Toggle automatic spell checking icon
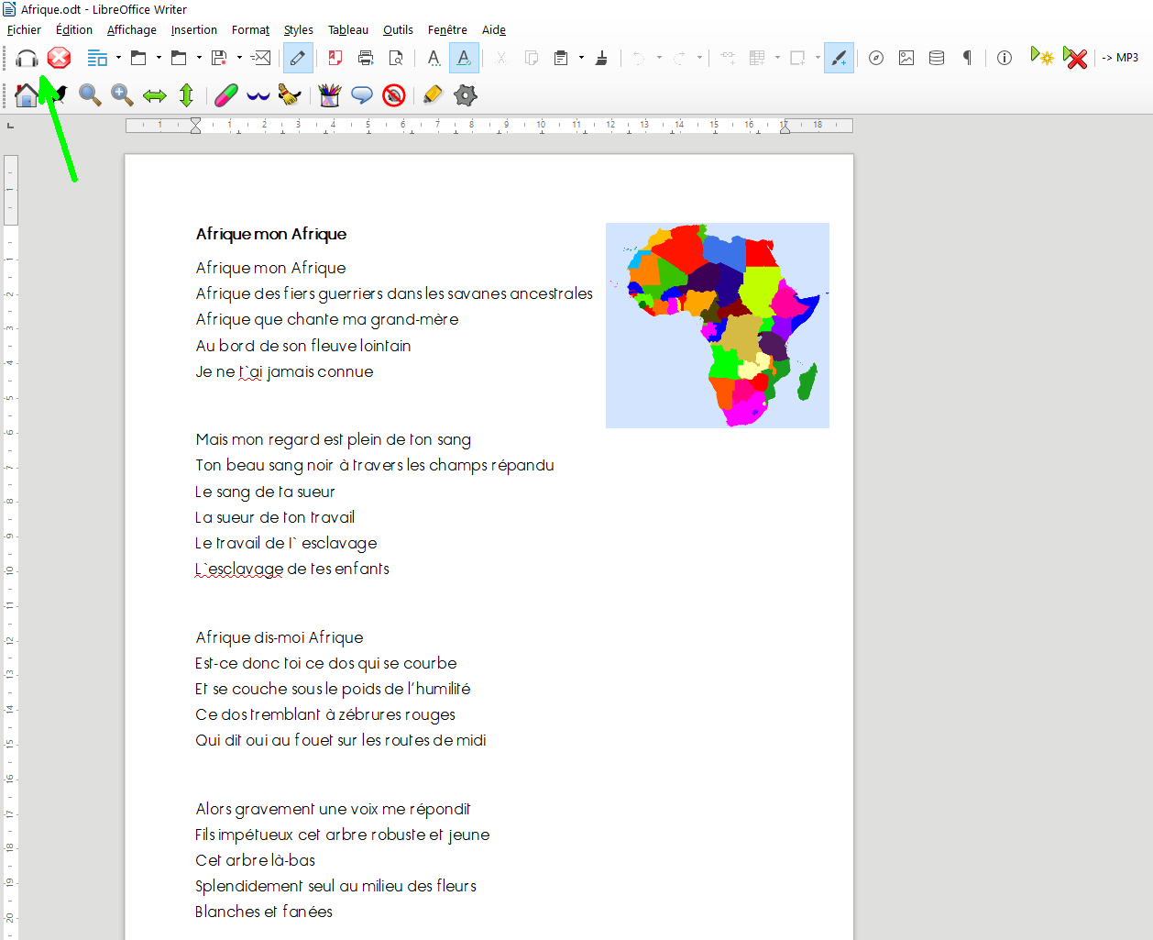1153x940 pixels. [464, 58]
